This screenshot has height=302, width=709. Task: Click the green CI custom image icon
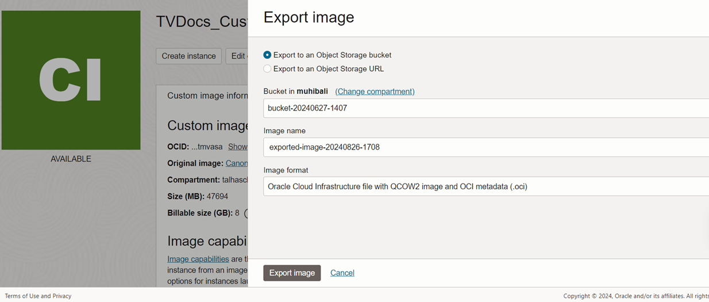tap(71, 80)
